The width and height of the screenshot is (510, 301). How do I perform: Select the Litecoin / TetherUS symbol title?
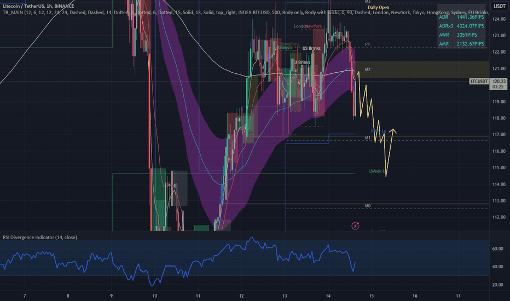(x=38, y=6)
